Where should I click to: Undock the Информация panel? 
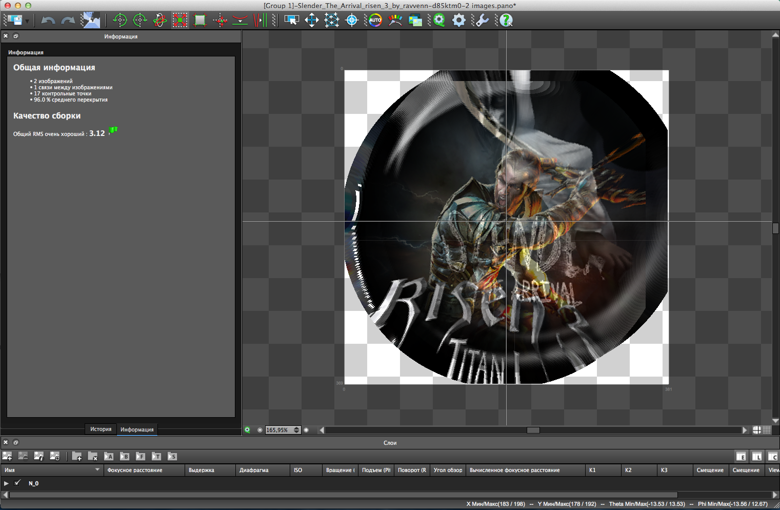pyautogui.click(x=16, y=36)
